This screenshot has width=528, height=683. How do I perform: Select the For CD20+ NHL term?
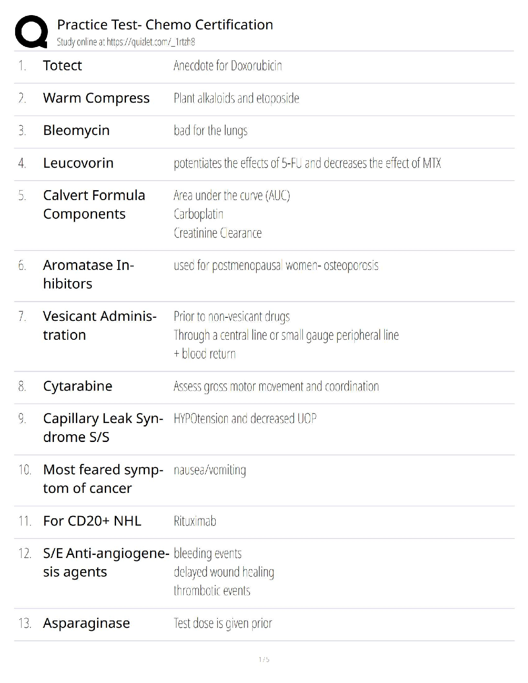pyautogui.click(x=92, y=521)
